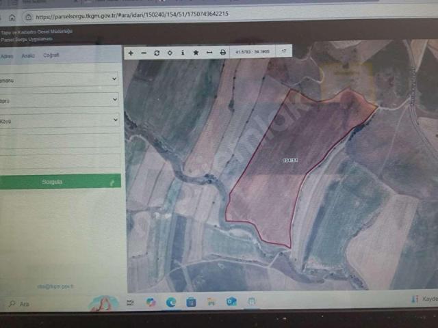The width and height of the screenshot is (438, 328).
Task: Print the map with the printer icon
Action: [222, 52]
